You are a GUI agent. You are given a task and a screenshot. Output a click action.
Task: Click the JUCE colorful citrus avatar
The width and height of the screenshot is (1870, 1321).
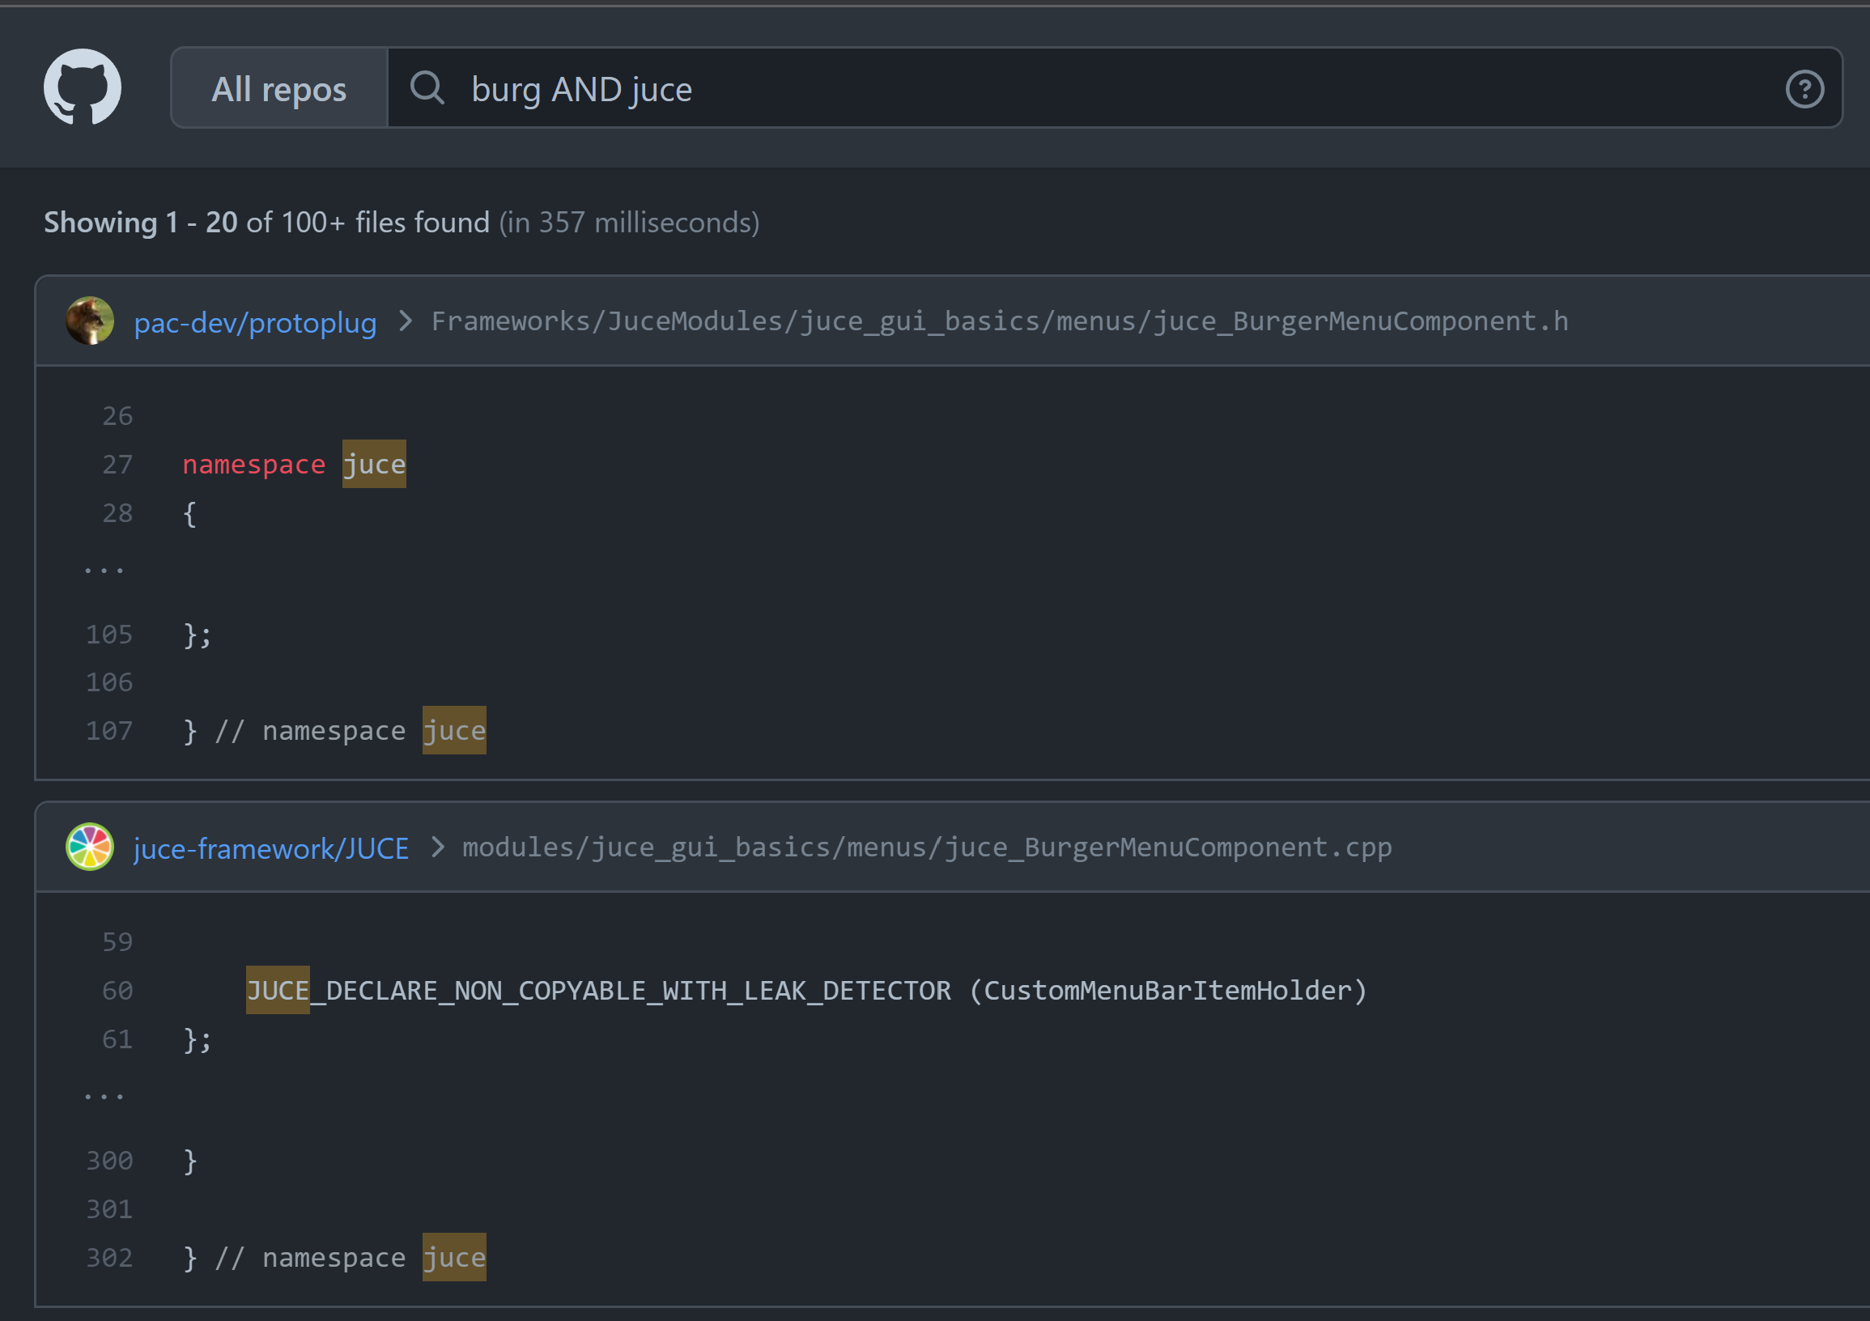coord(90,847)
